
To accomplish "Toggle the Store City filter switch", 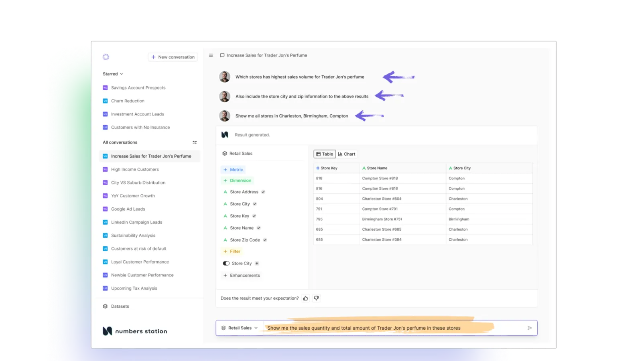I will click(x=226, y=264).
